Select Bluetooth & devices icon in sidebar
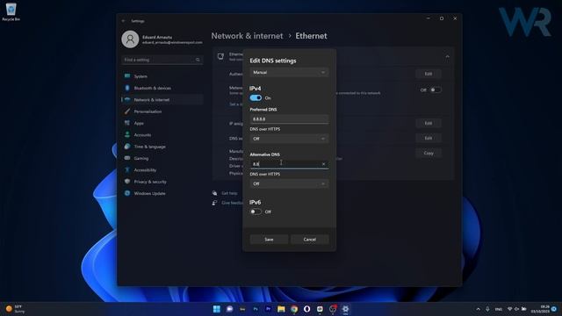This screenshot has width=562, height=316. tap(126, 88)
